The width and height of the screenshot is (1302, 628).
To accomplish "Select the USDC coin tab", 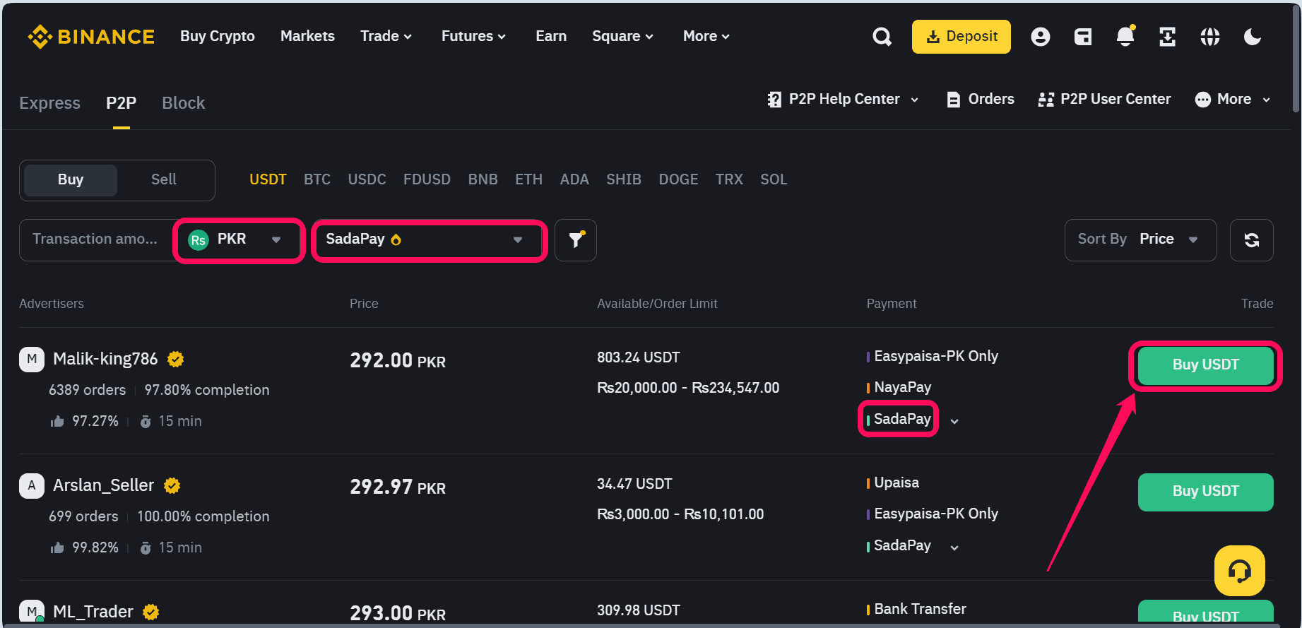I will point(367,179).
